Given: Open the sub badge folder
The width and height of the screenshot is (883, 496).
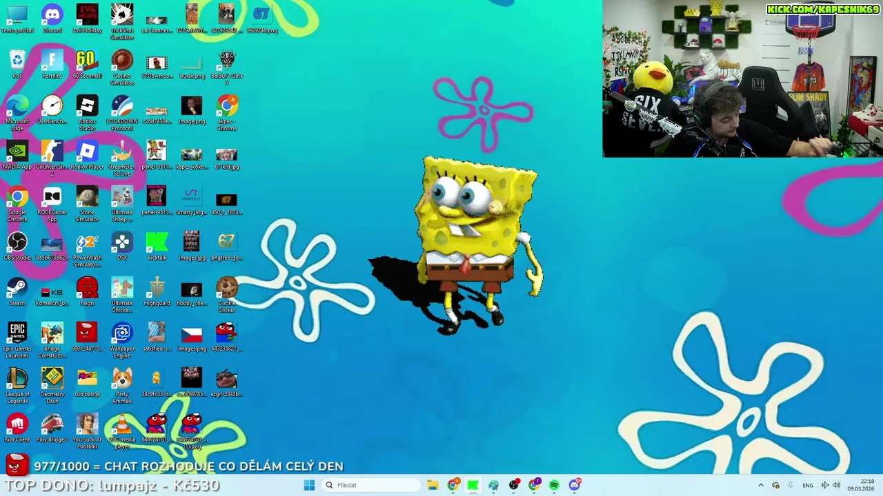Looking at the screenshot, I should (87, 382).
